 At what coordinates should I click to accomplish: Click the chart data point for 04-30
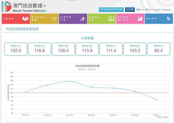[x=47, y=85]
